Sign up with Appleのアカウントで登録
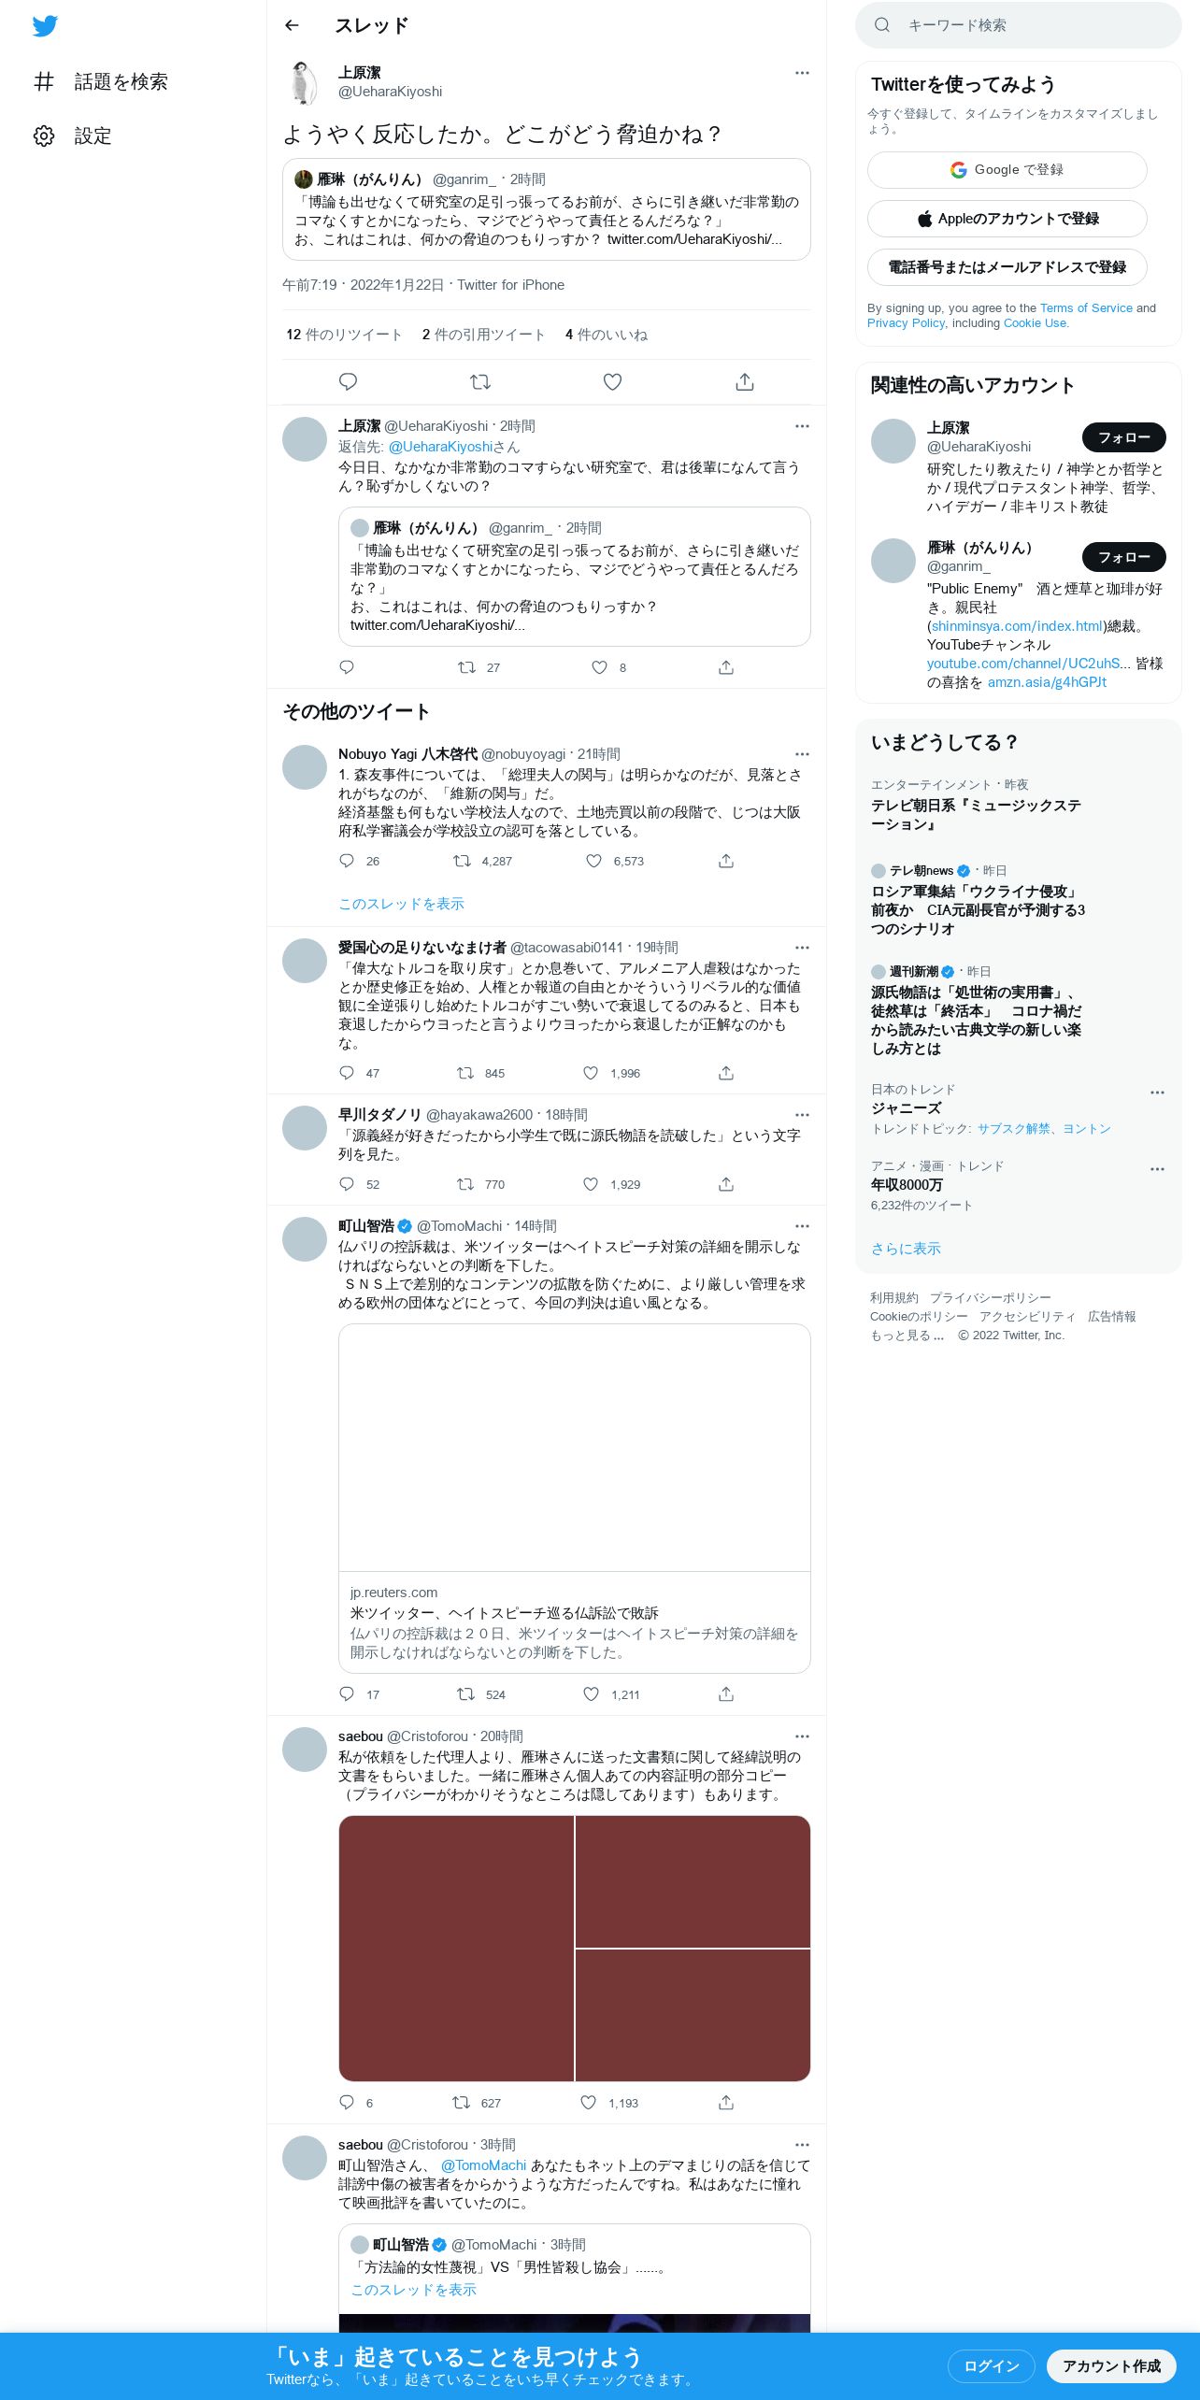The image size is (1200, 2400). [1007, 219]
